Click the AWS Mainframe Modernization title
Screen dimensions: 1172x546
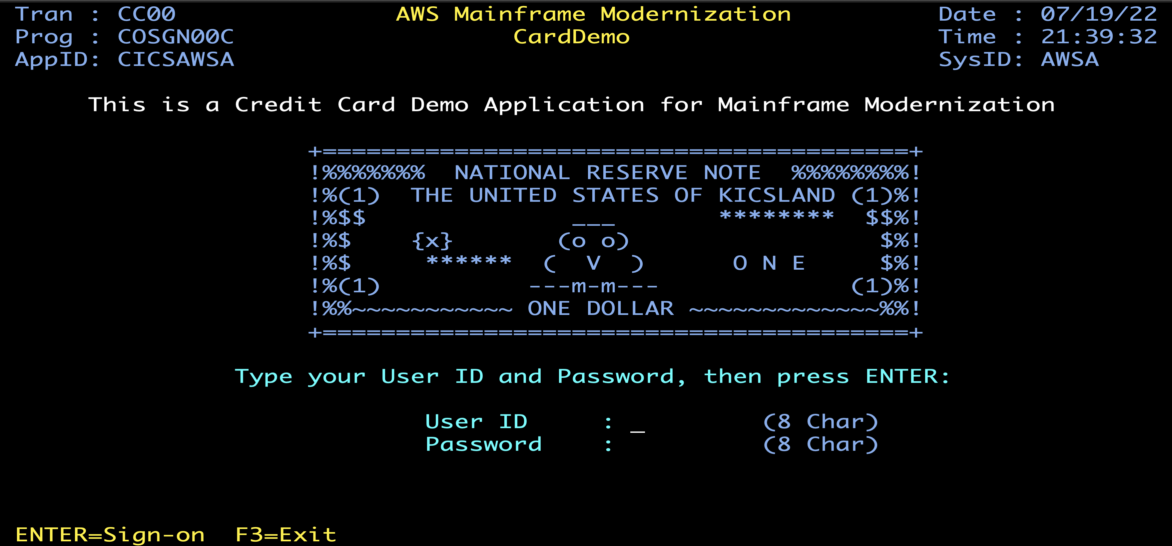[x=593, y=14]
